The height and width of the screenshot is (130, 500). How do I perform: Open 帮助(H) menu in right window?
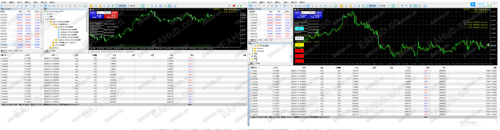pyautogui.click(x=302, y=2)
